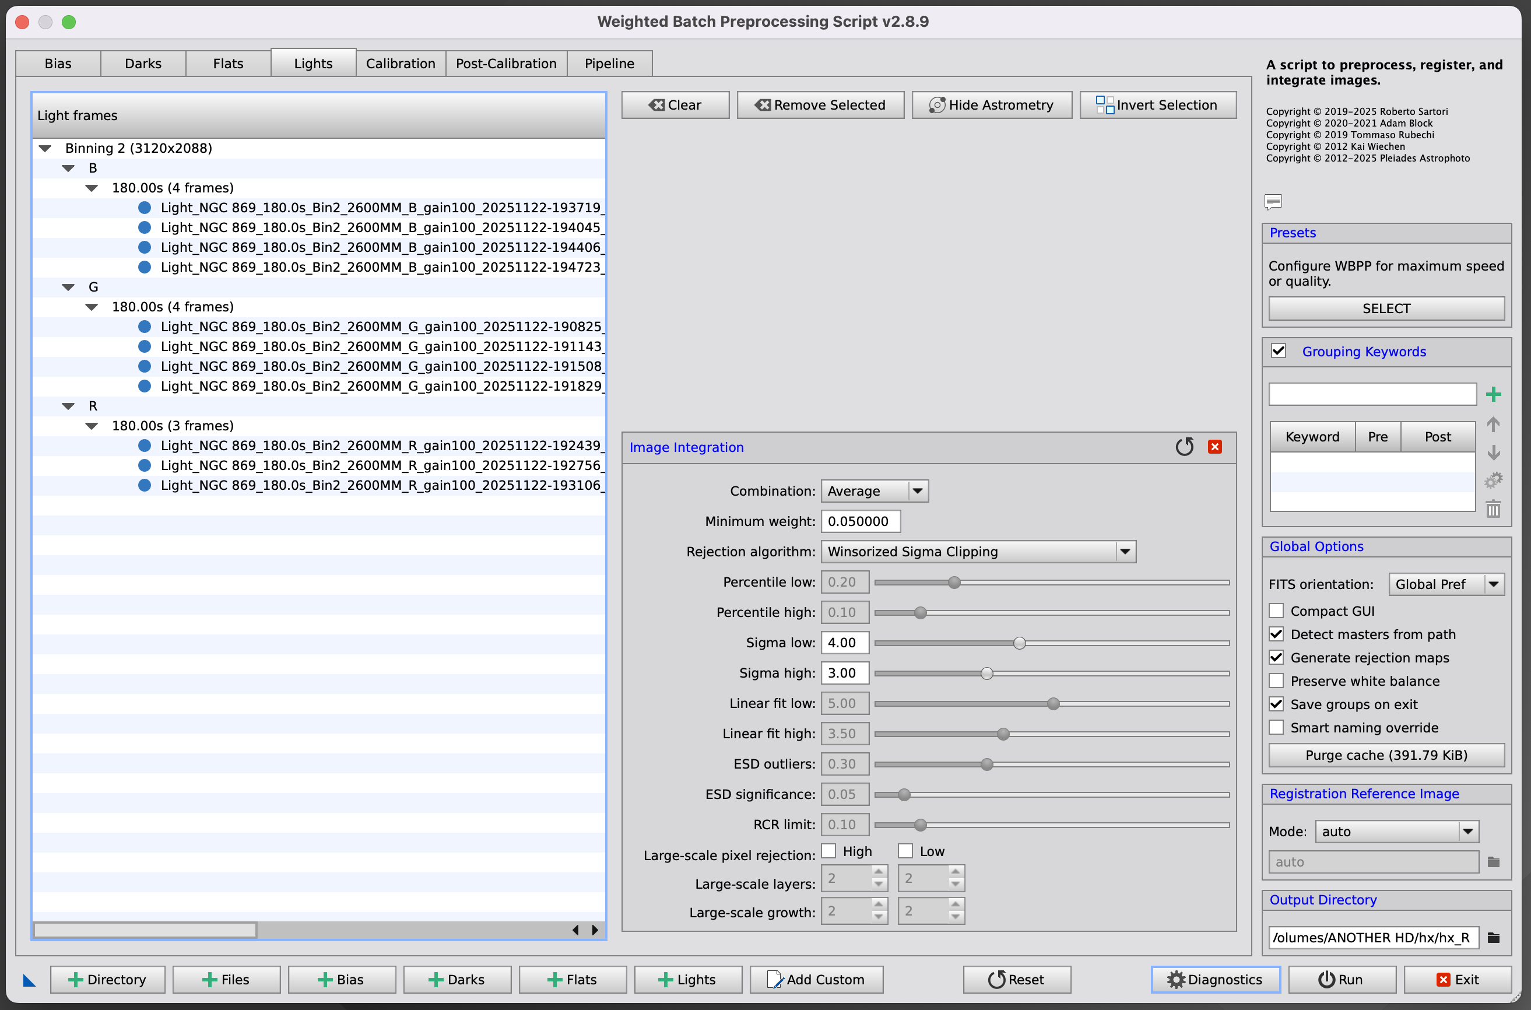The image size is (1531, 1010).
Task: Open the Pipeline tab
Action: point(609,64)
